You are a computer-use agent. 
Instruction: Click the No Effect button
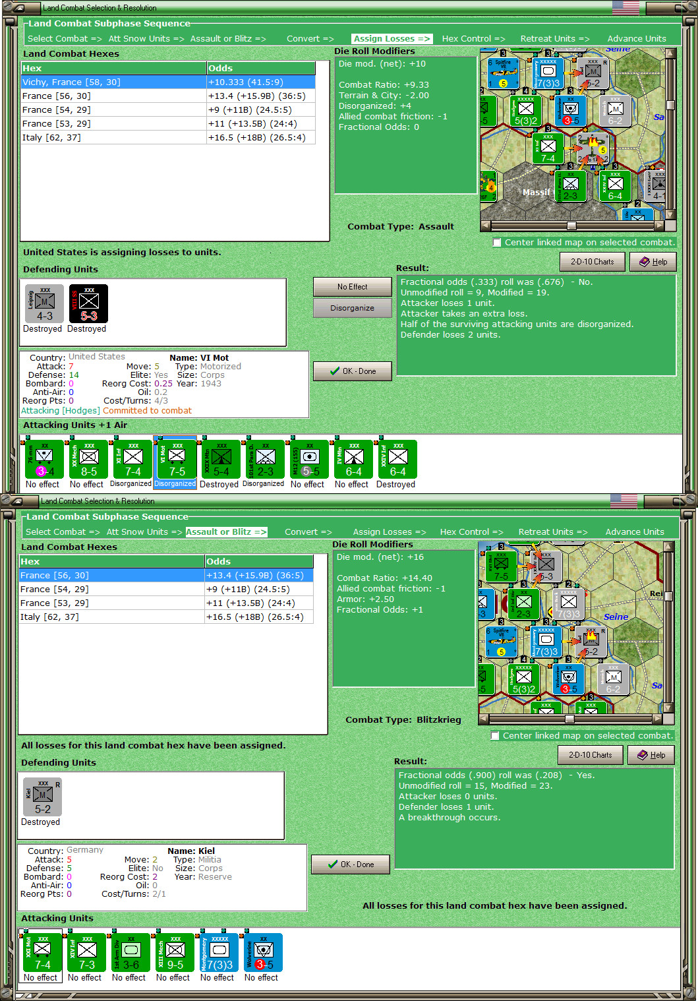click(x=353, y=287)
